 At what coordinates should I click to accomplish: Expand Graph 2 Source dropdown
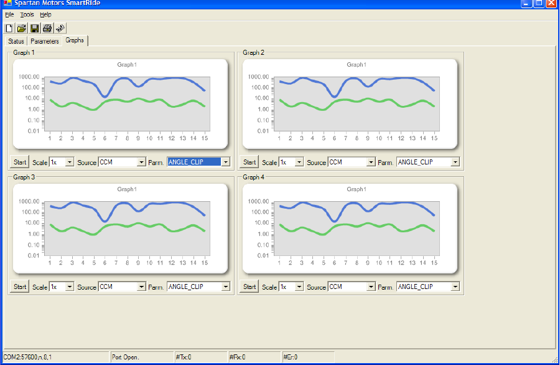(x=371, y=163)
